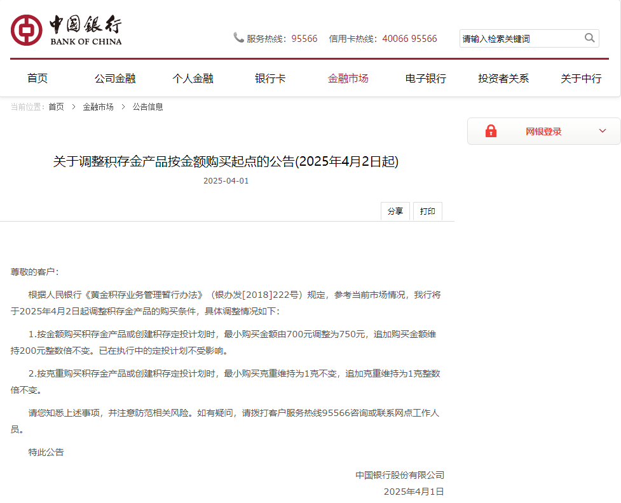This screenshot has width=621, height=503.
Task: Click the red lock icon in 网银登录 panel
Action: click(491, 131)
